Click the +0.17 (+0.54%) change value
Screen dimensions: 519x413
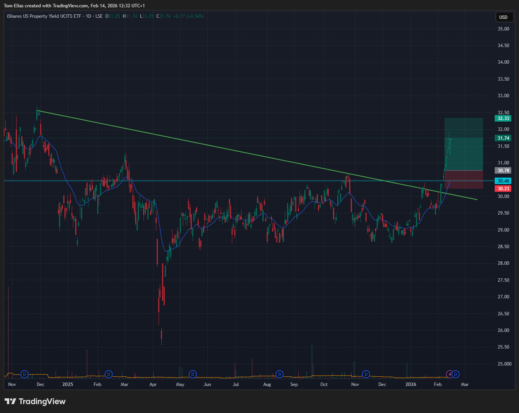click(189, 16)
